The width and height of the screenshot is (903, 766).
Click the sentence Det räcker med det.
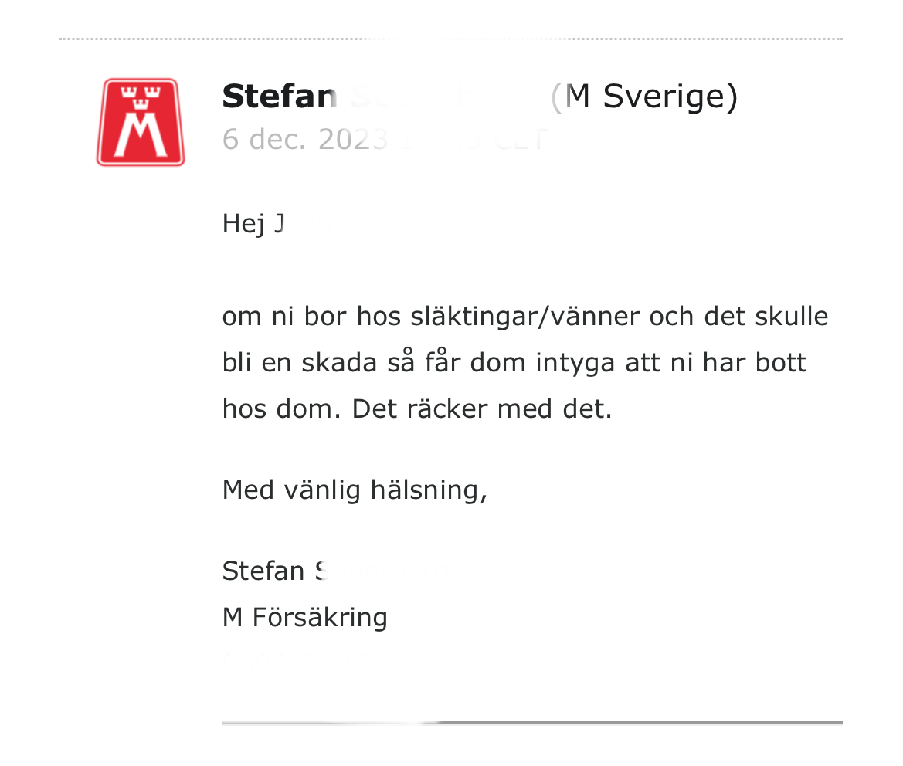[482, 408]
